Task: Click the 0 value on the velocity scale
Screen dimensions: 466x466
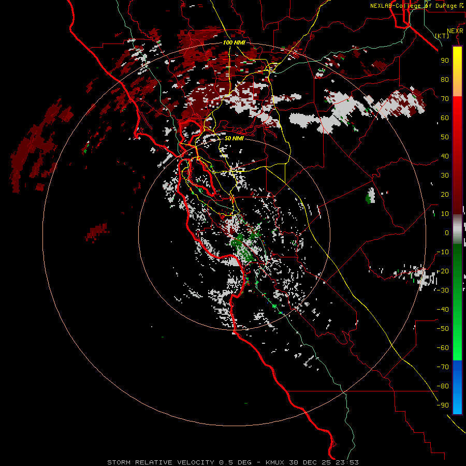Action: tap(447, 232)
